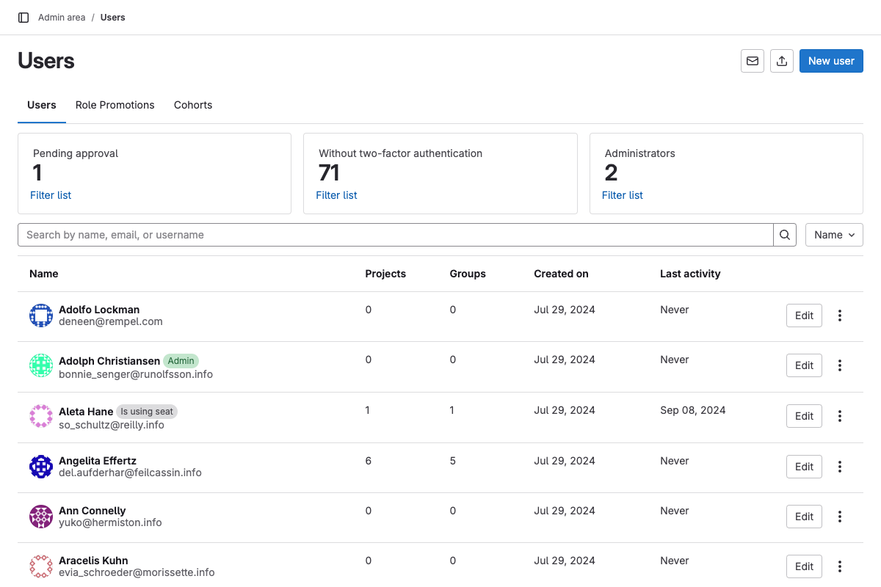Switch to the Role Promotions tab
The image size is (881, 587).
pos(115,105)
